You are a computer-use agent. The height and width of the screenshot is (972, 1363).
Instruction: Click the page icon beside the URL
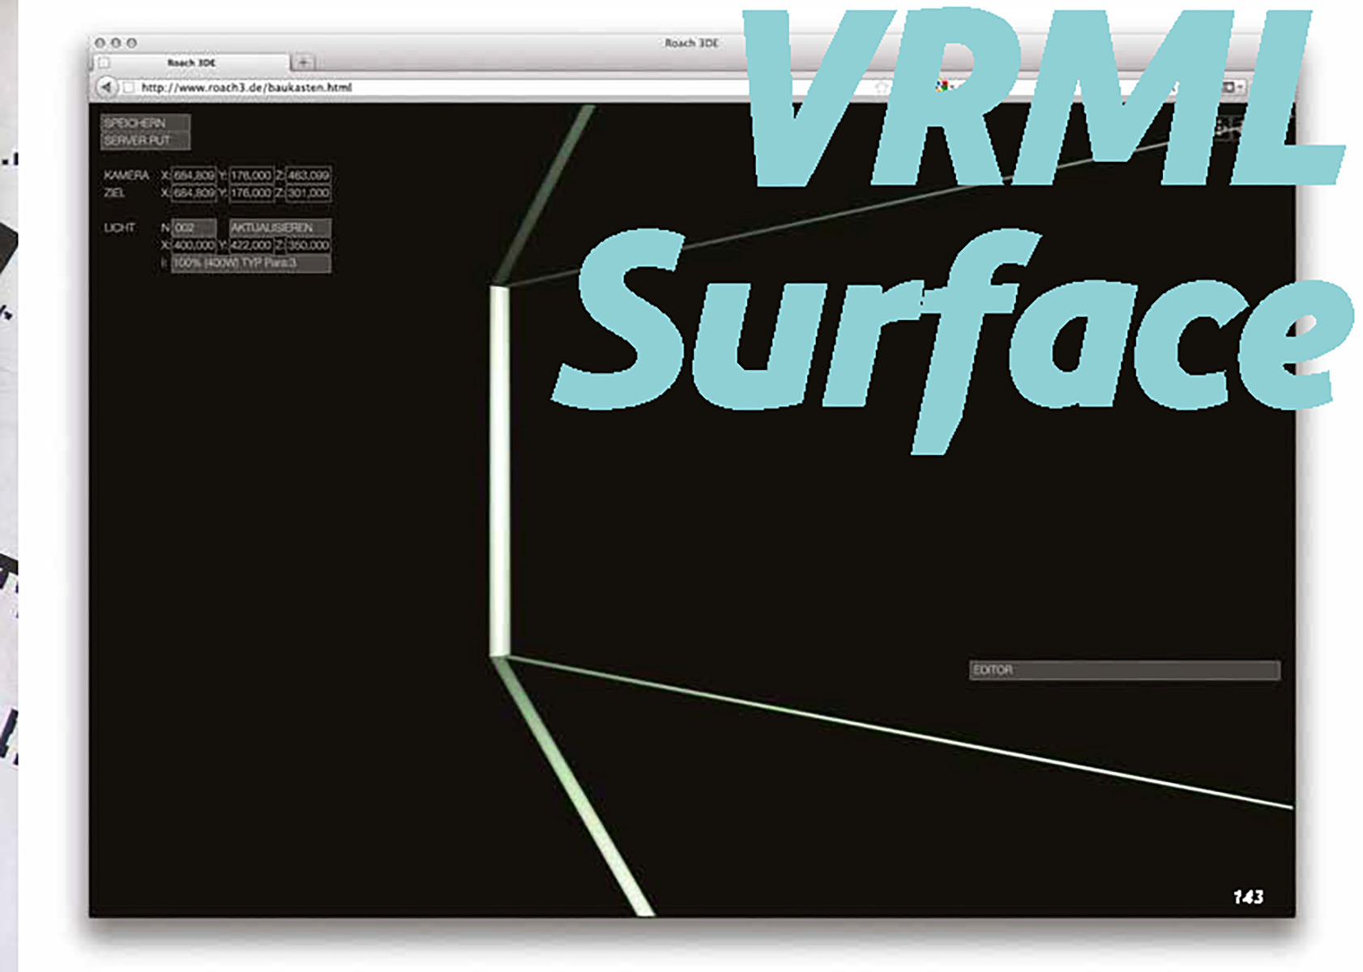tap(128, 87)
